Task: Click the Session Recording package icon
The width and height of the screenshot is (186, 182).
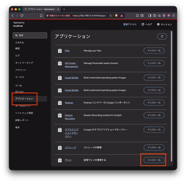Action: pos(60,115)
